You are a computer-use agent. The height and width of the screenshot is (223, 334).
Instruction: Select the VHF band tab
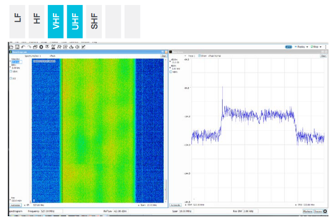tap(55, 22)
